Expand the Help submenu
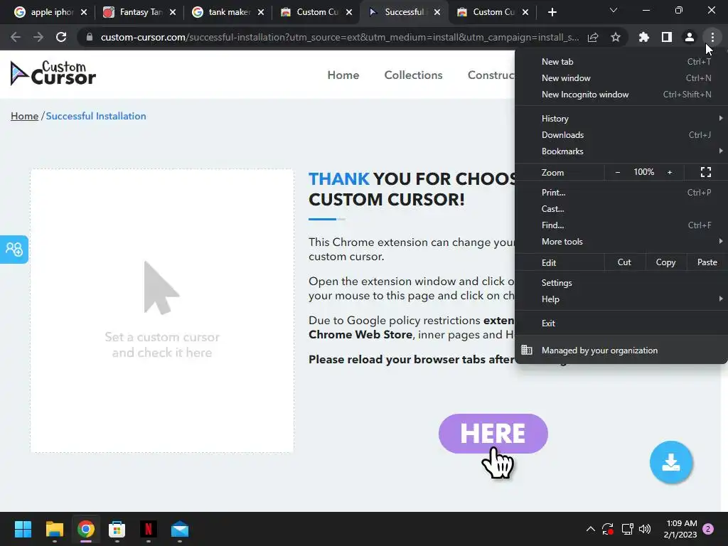The image size is (728, 546). click(x=621, y=299)
